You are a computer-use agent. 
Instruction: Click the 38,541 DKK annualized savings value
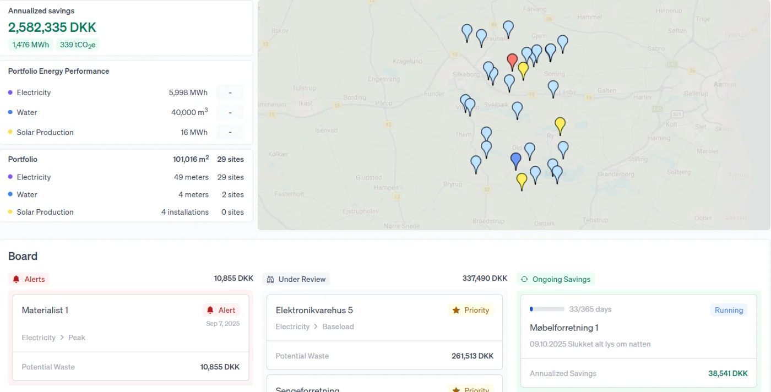tap(728, 373)
